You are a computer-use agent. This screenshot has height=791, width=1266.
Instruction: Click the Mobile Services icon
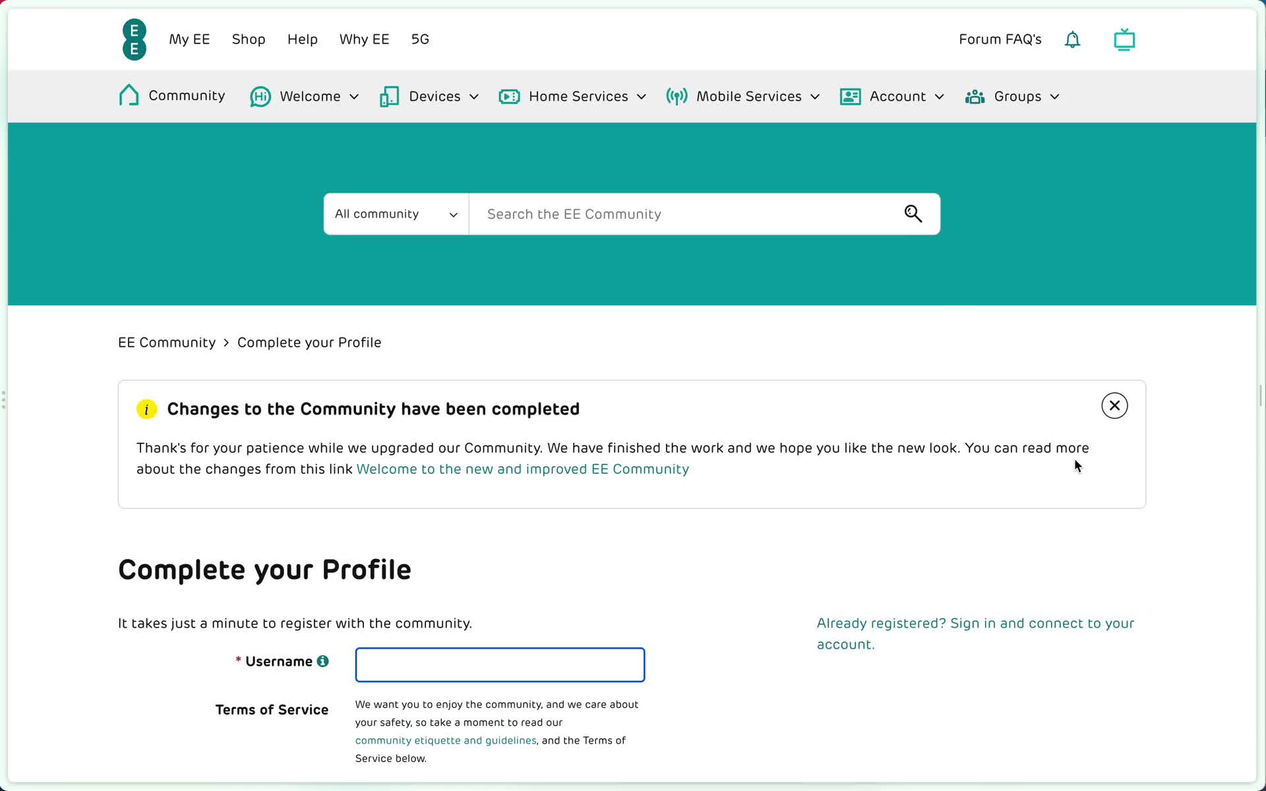pyautogui.click(x=677, y=96)
